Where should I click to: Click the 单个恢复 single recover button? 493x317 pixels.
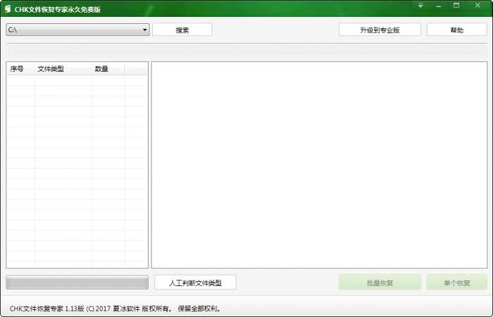point(456,283)
